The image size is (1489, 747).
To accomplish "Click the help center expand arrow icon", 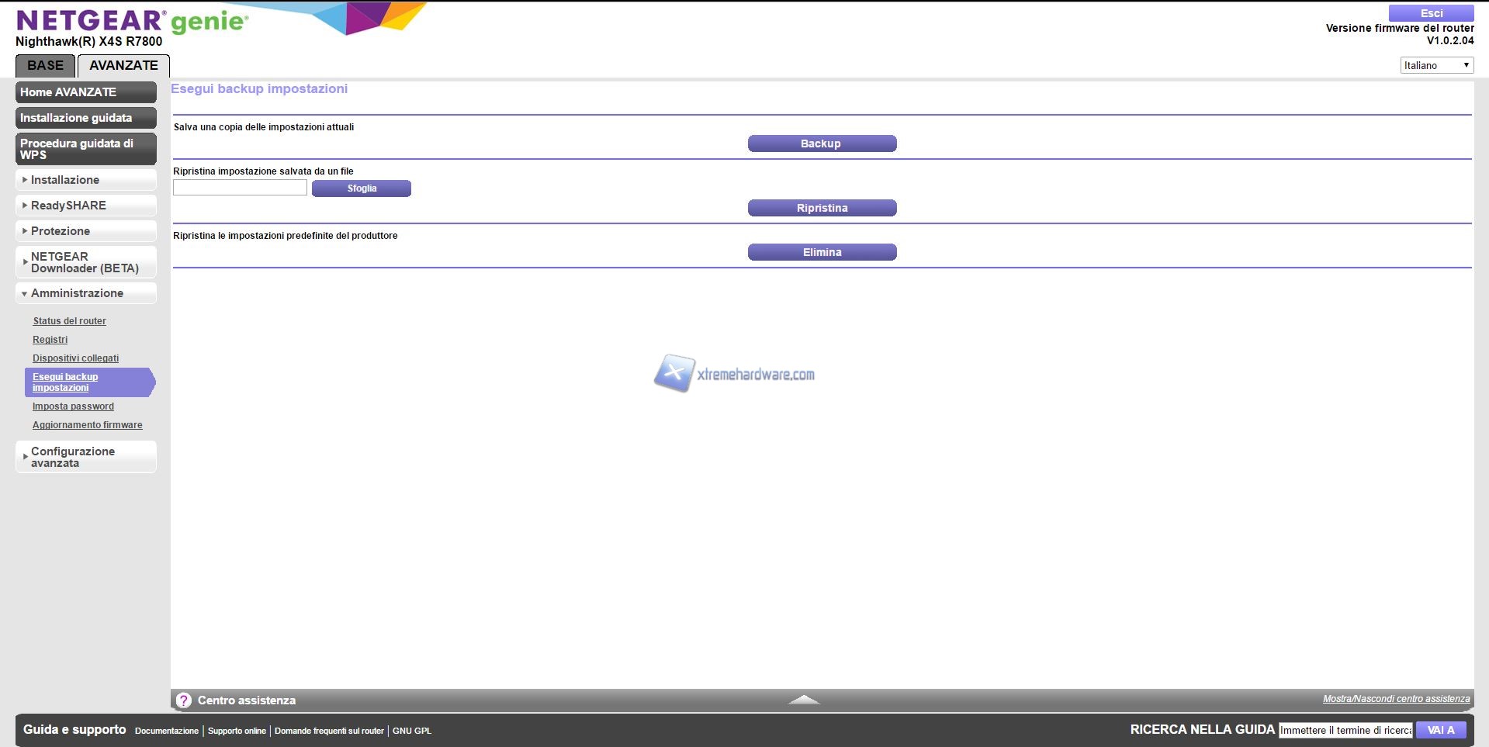I will [x=804, y=700].
